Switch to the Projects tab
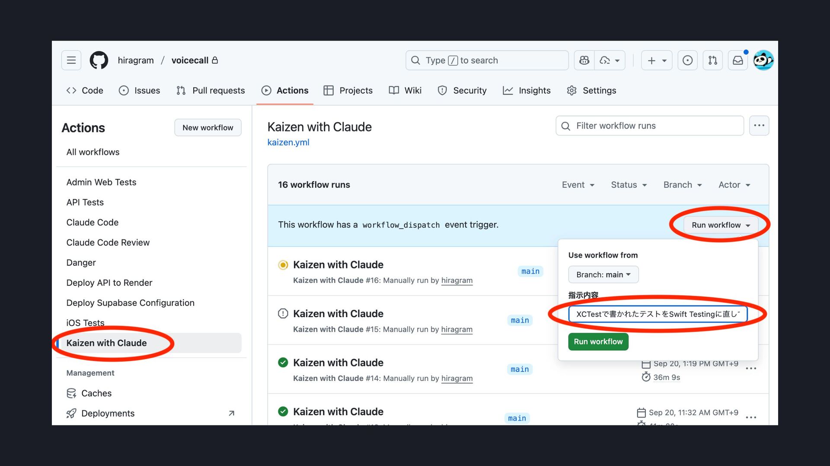This screenshot has height=466, width=830. pos(348,91)
